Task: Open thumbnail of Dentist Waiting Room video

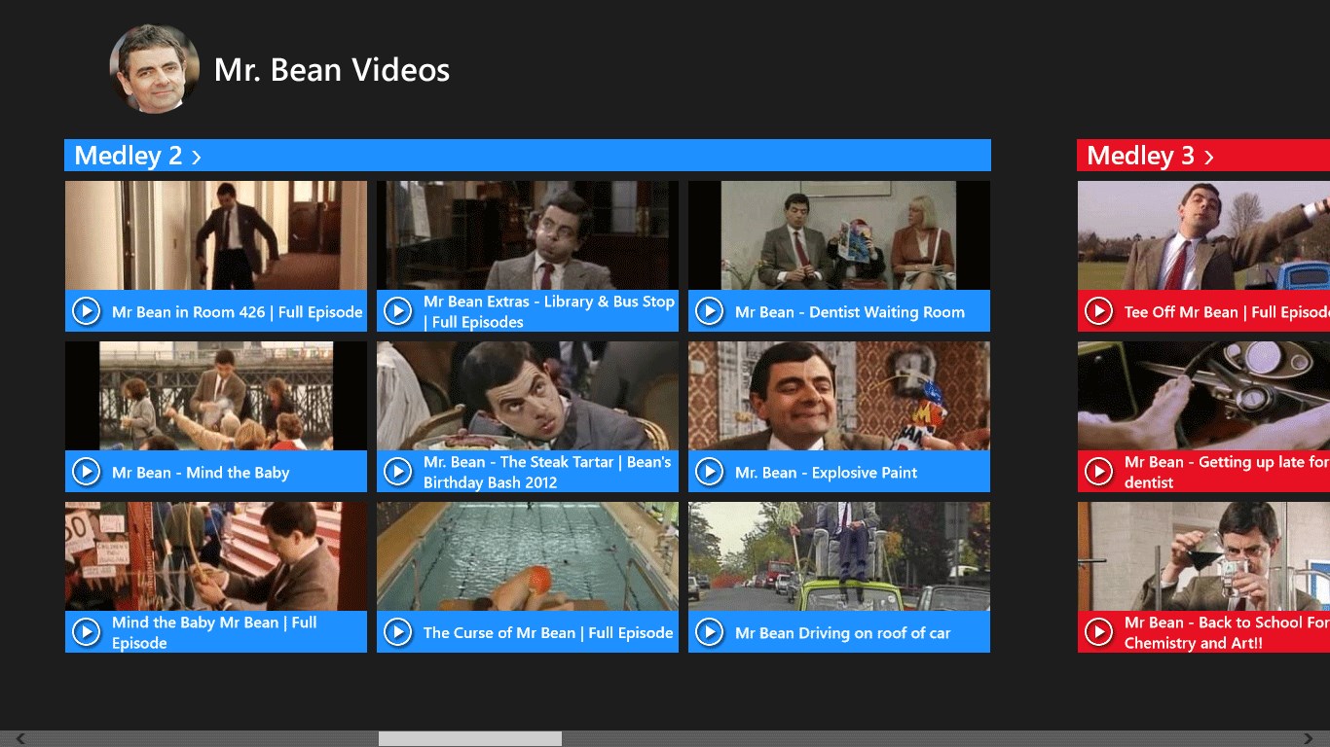Action: (839, 235)
